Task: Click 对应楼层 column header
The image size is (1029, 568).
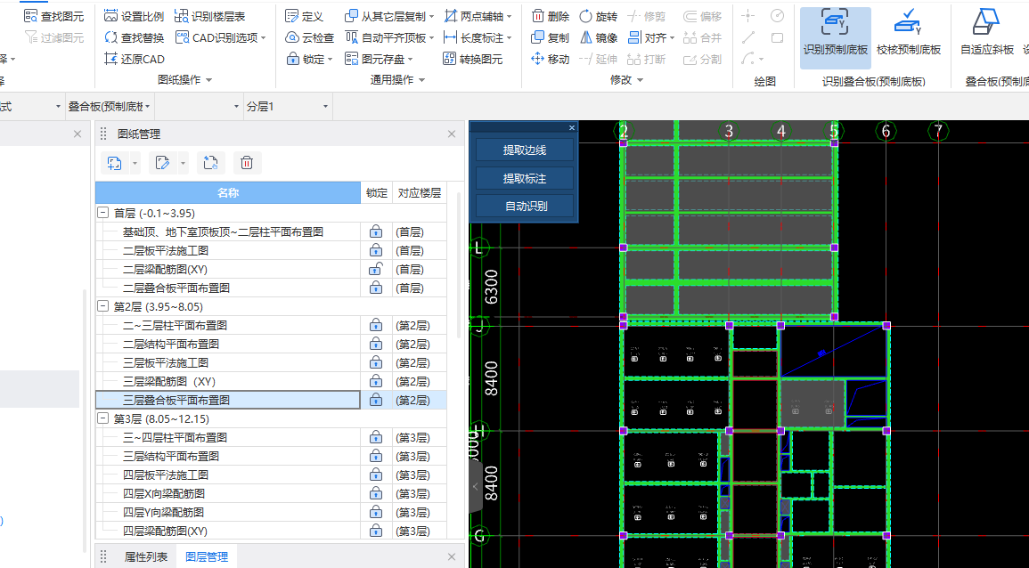Action: click(x=420, y=193)
